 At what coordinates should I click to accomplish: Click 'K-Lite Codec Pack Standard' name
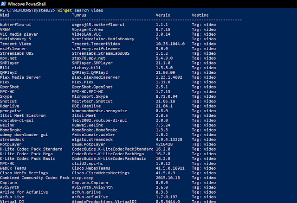pos(31,149)
